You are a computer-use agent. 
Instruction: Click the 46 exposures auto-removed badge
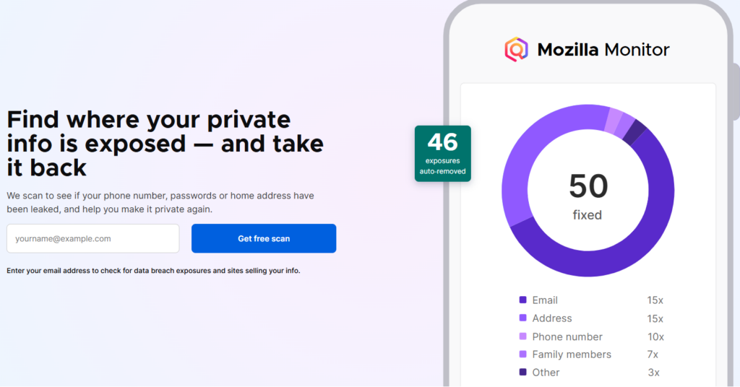[x=442, y=153]
